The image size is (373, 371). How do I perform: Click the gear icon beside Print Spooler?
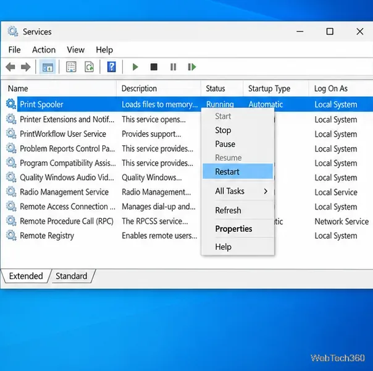click(11, 104)
